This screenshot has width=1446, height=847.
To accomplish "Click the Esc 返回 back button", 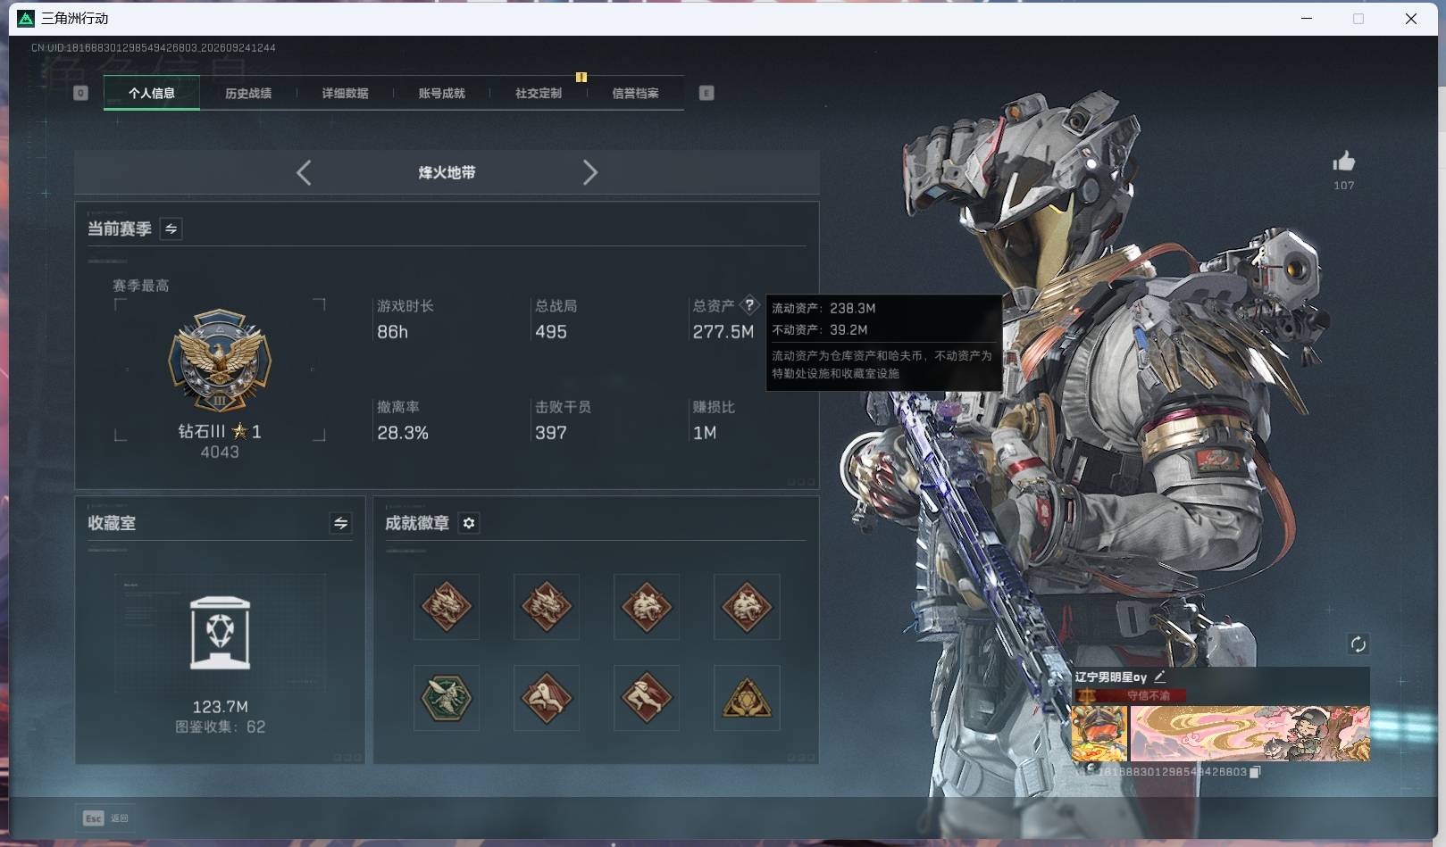I will (x=106, y=818).
